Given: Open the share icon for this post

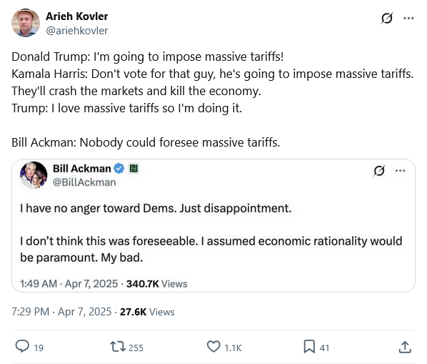Looking at the screenshot, I should click(x=405, y=347).
